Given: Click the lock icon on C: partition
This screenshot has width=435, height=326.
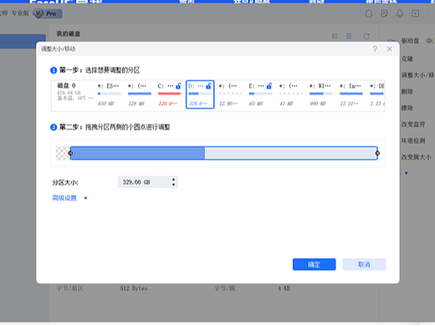Looking at the screenshot, I should pyautogui.click(x=178, y=86).
